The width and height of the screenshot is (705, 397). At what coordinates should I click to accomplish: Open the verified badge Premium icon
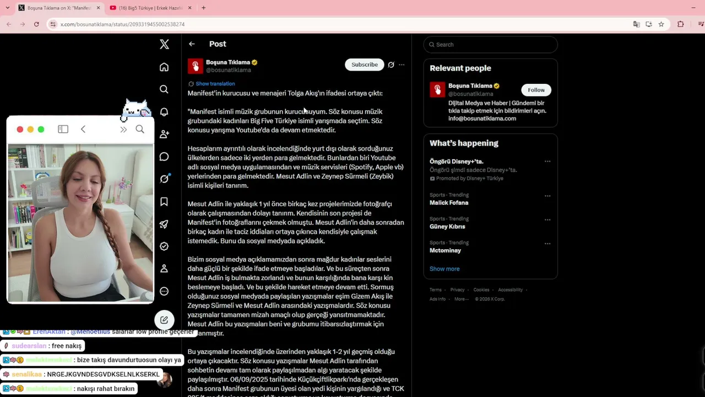point(164,246)
